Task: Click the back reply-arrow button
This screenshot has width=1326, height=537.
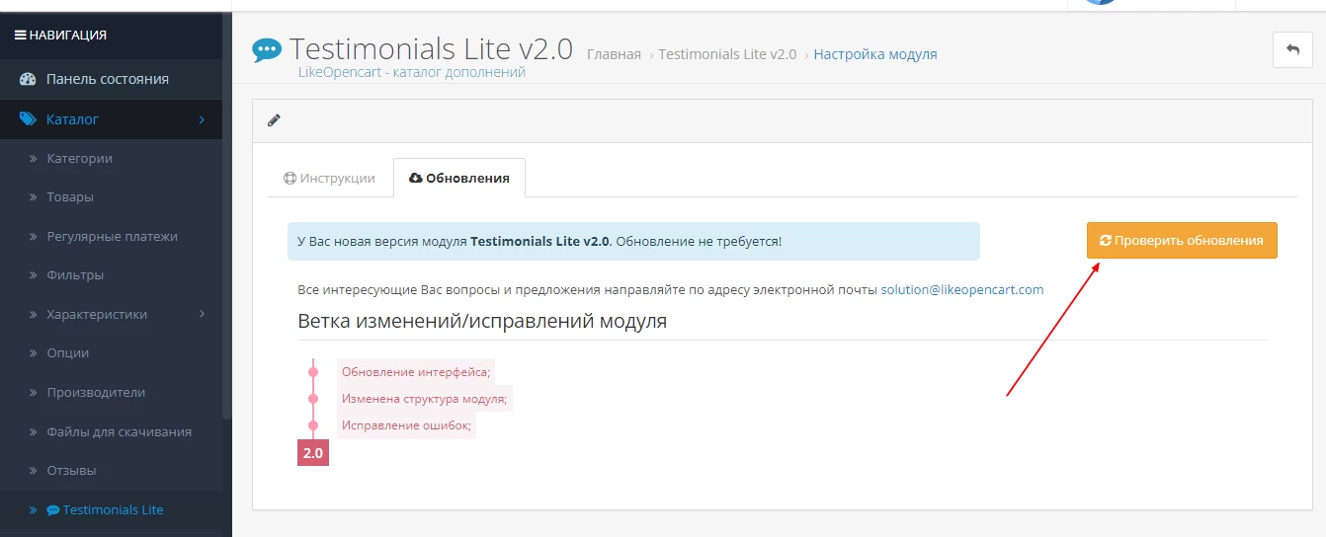Action: [x=1292, y=49]
